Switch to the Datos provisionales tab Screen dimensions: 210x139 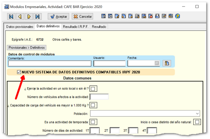tap(20, 27)
